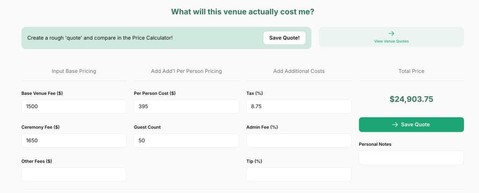
Task: Focus the Tax percentage field
Action: pyautogui.click(x=299, y=107)
